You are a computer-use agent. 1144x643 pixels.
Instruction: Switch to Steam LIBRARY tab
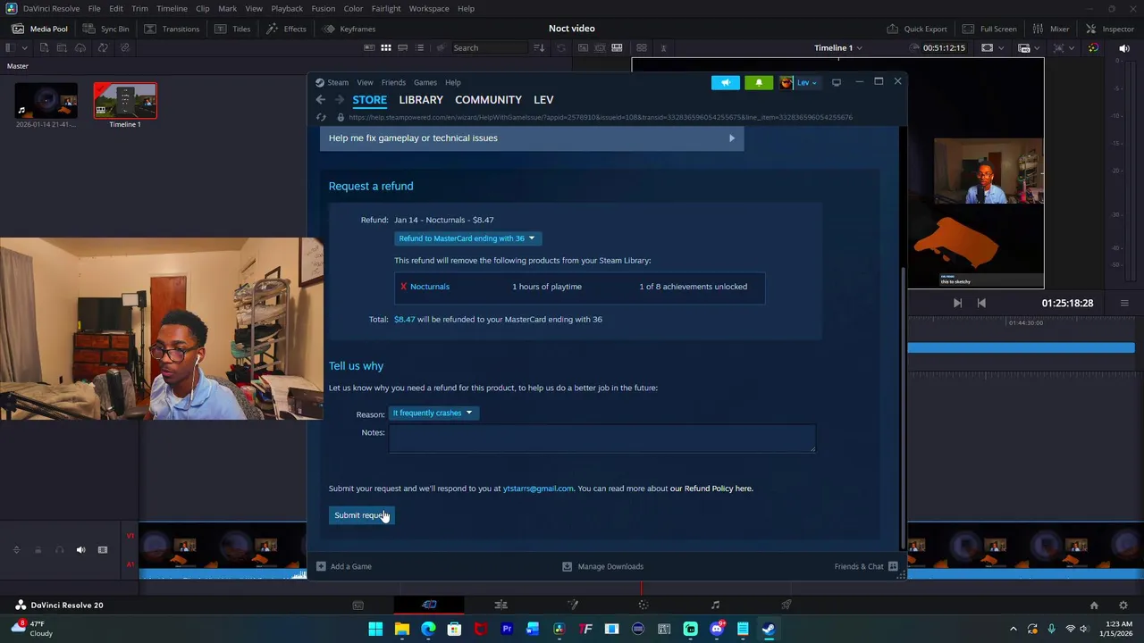tap(421, 100)
